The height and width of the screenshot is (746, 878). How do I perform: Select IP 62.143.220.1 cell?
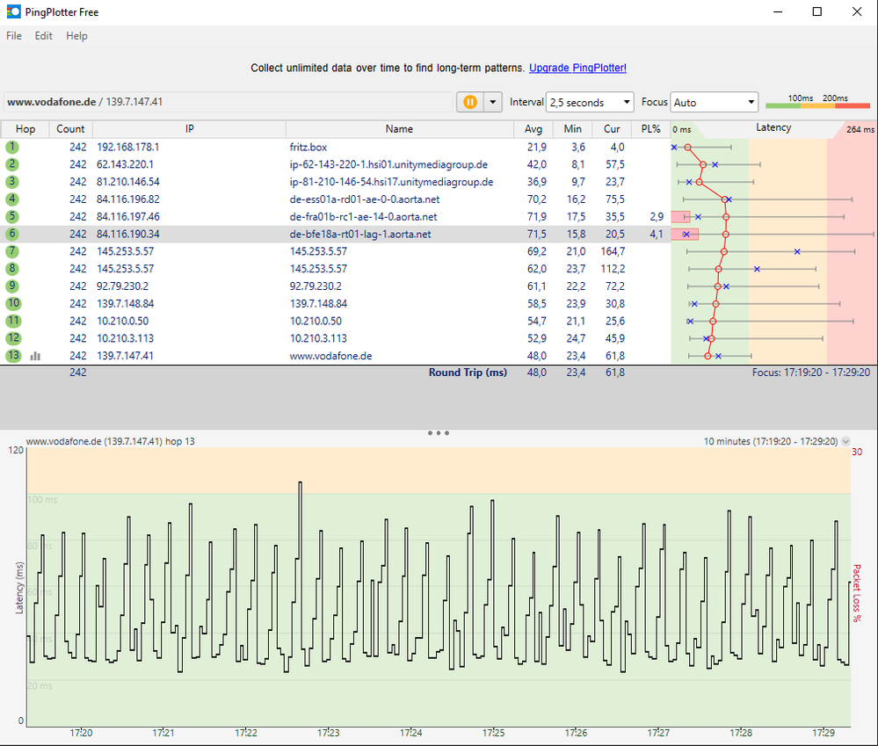[x=125, y=164]
